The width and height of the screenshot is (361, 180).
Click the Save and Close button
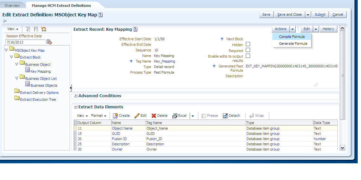[289, 14]
